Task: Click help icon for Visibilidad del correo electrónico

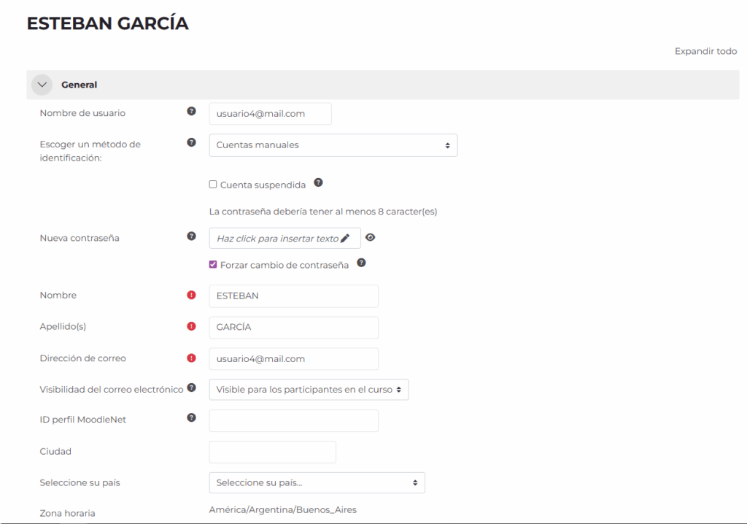Action: coord(191,388)
